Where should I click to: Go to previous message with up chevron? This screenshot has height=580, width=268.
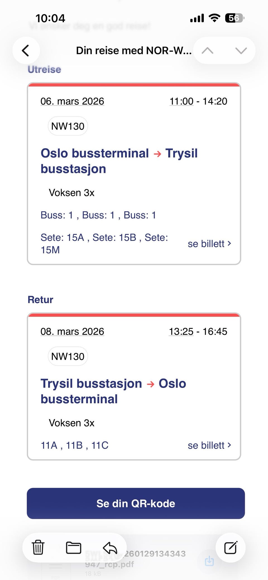pos(207,51)
